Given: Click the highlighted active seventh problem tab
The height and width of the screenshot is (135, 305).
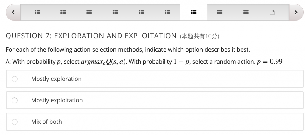Looking at the screenshot, I should [x=194, y=13].
